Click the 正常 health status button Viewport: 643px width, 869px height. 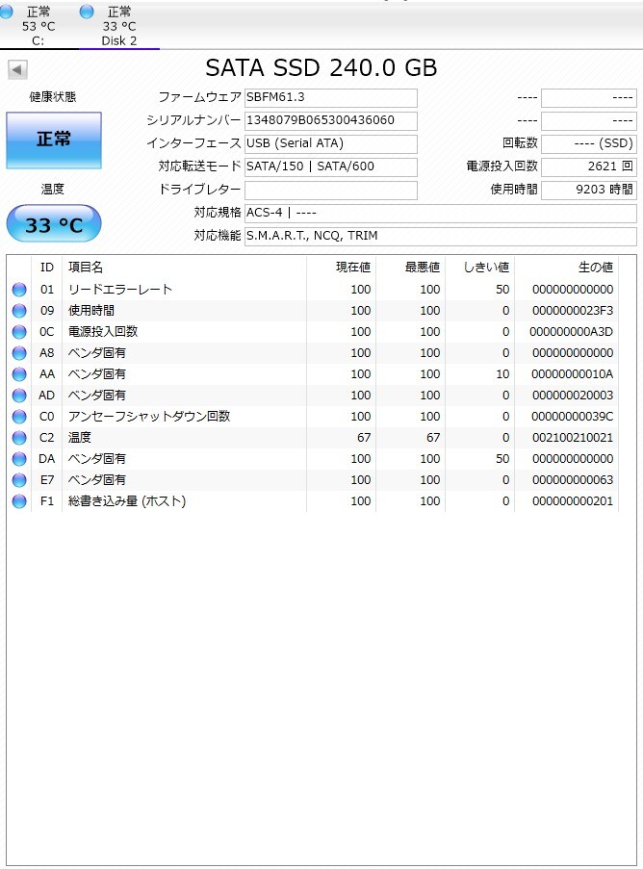point(54,141)
